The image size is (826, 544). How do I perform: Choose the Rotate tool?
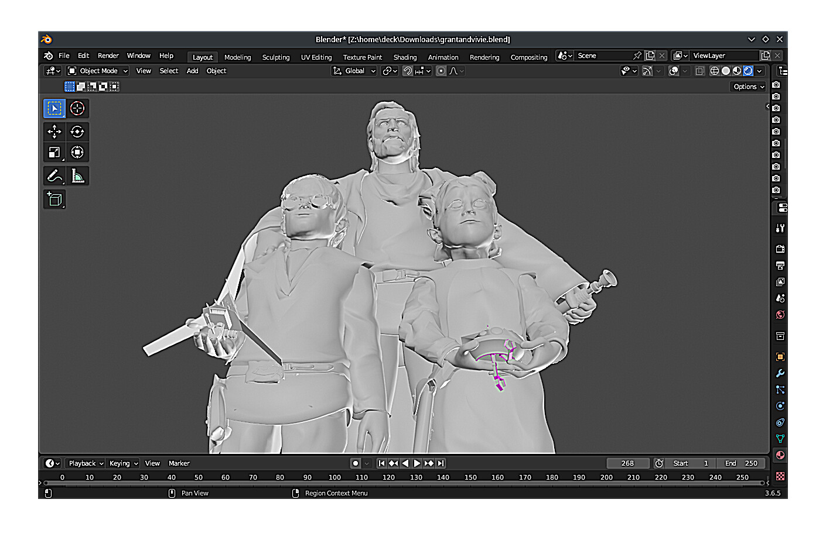[x=77, y=132]
